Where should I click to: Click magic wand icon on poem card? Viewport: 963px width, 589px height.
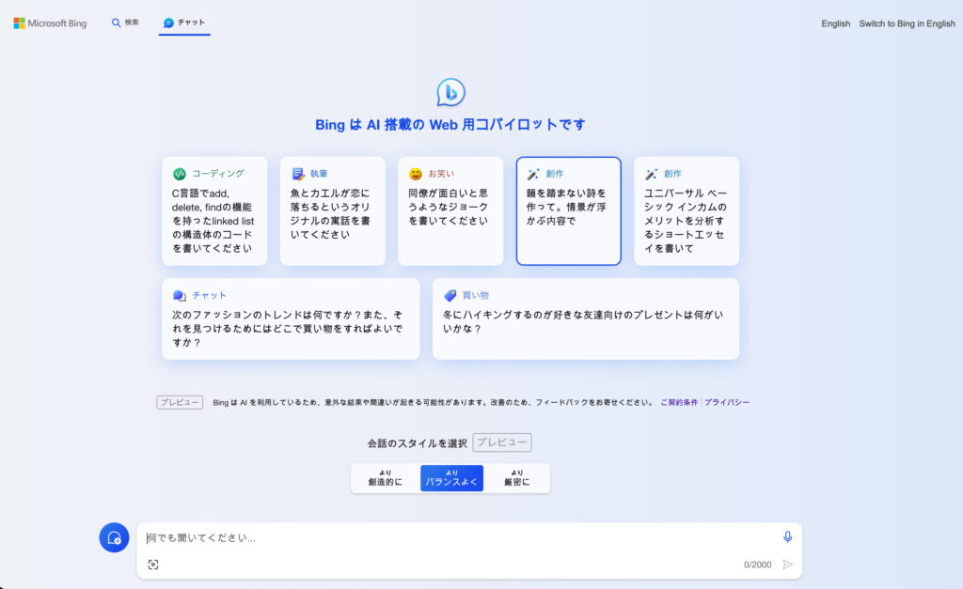(x=533, y=174)
